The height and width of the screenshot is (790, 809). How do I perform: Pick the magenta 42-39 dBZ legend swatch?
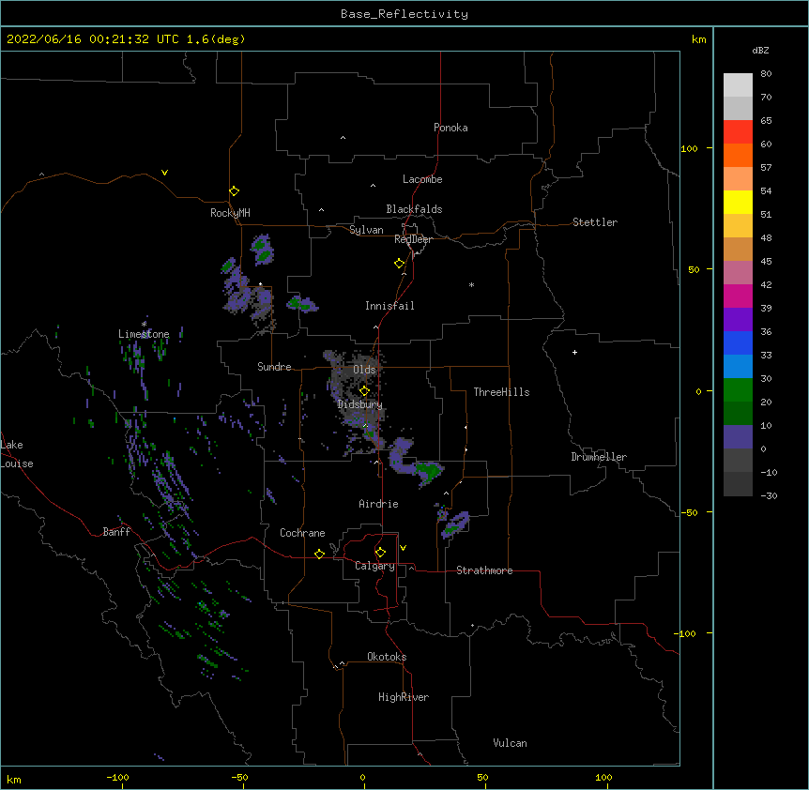click(738, 296)
